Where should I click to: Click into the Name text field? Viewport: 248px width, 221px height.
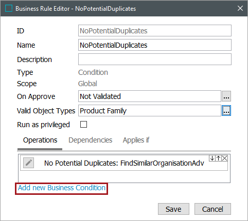tap(155, 45)
